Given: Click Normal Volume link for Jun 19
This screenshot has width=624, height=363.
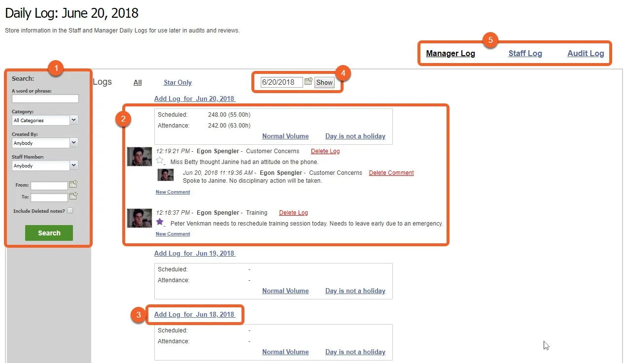Looking at the screenshot, I should [285, 291].
